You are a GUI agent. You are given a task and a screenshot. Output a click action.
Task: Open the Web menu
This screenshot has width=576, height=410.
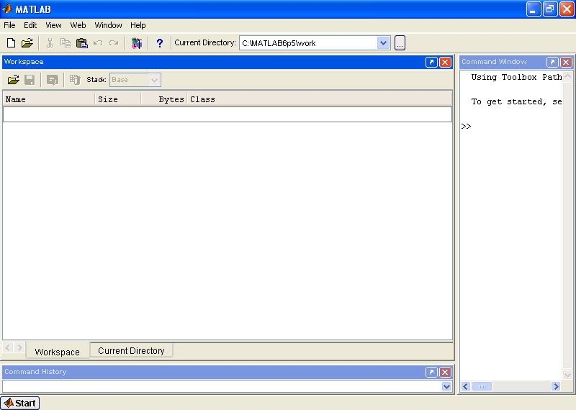[x=78, y=25]
